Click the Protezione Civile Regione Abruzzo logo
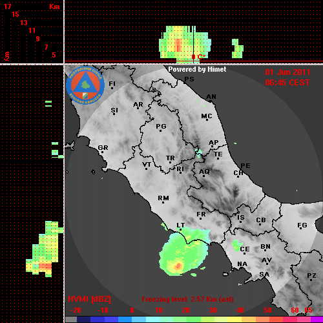The height and width of the screenshot is (323, 323). click(x=85, y=85)
